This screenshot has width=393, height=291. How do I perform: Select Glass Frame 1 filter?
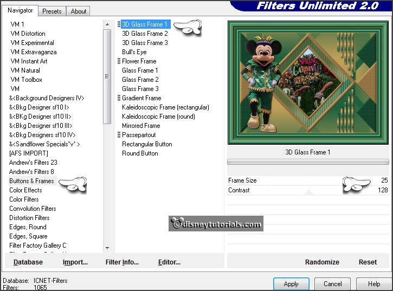[140, 70]
